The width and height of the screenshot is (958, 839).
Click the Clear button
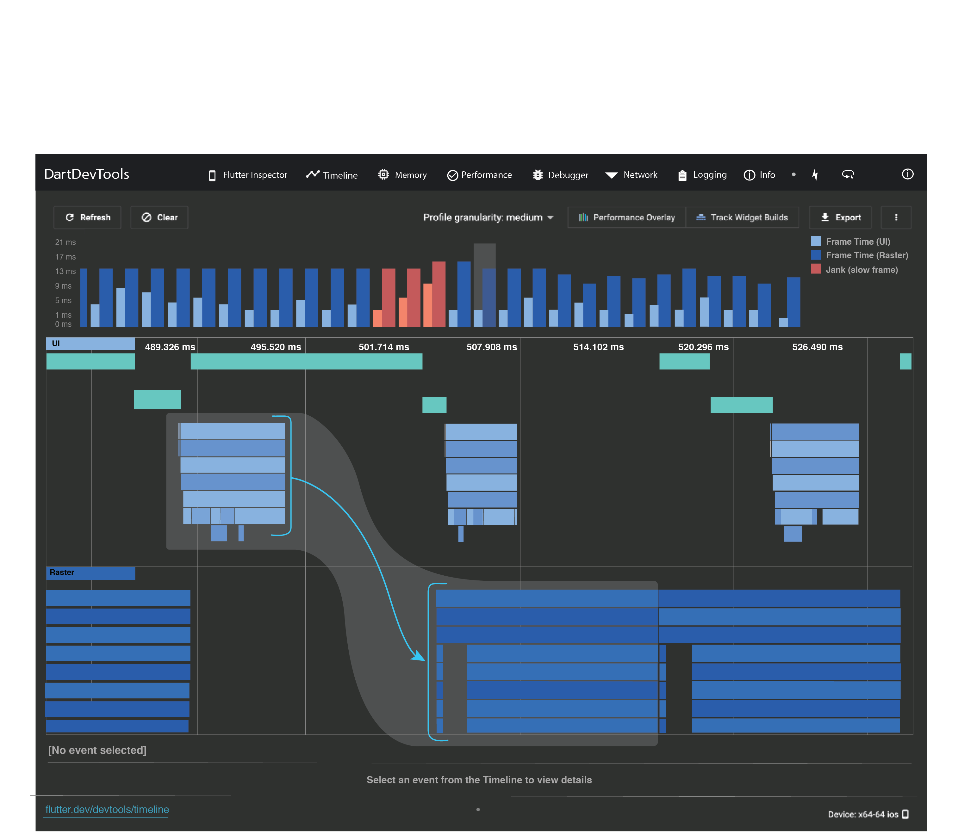(x=159, y=217)
